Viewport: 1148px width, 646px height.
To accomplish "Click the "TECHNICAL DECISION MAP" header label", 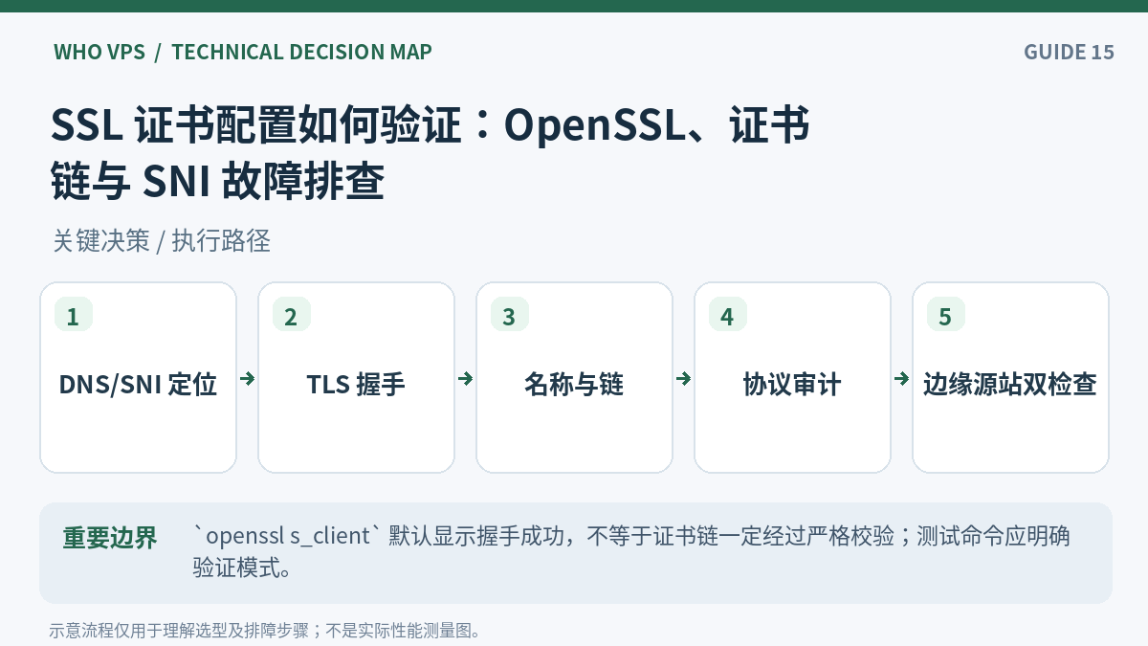I will pos(301,52).
